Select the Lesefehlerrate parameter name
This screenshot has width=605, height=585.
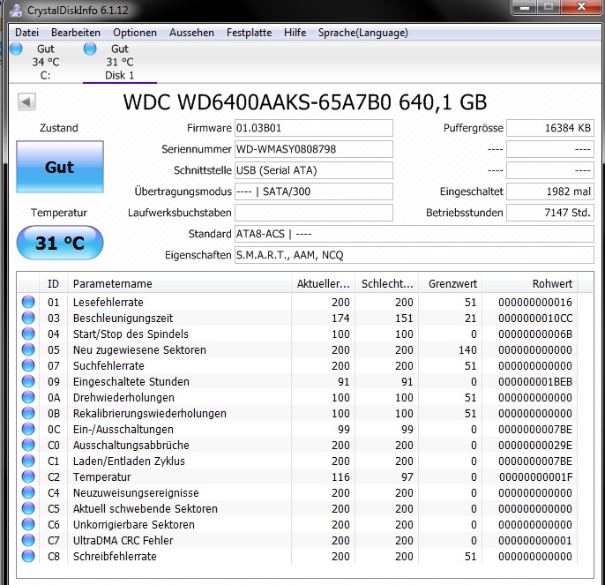point(108,302)
